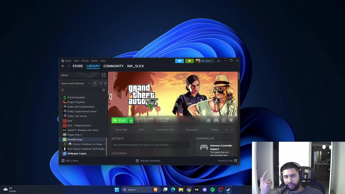The image size is (345, 194).
Task: Open OBS Studio from the taskbar
Action: click(x=220, y=190)
